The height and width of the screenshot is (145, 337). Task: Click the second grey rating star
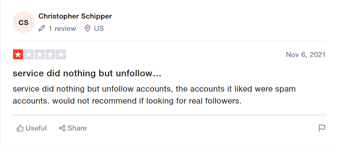29,55
